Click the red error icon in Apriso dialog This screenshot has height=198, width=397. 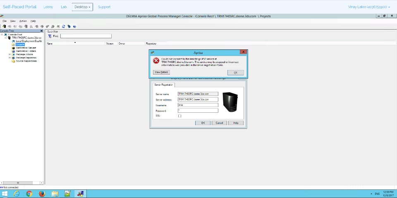pyautogui.click(x=156, y=61)
